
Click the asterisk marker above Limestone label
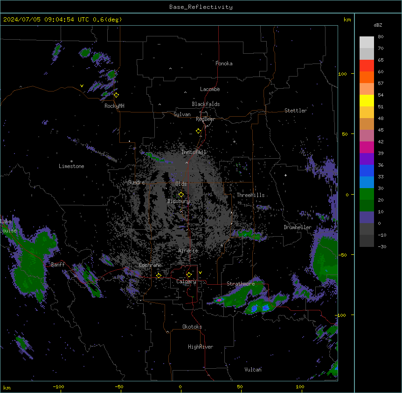71,161
